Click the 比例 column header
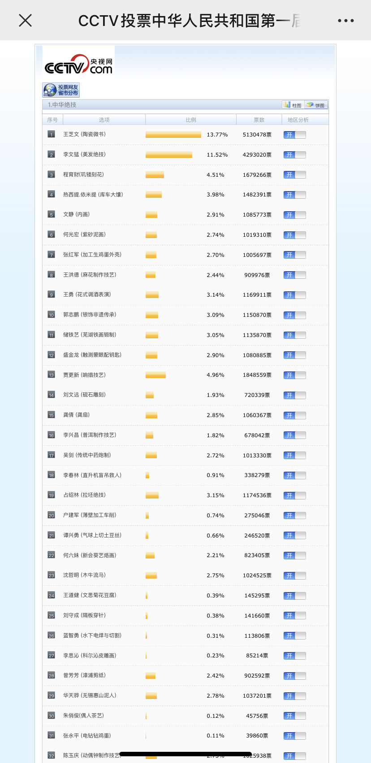Screen dimensions: 371x763 click(x=191, y=120)
